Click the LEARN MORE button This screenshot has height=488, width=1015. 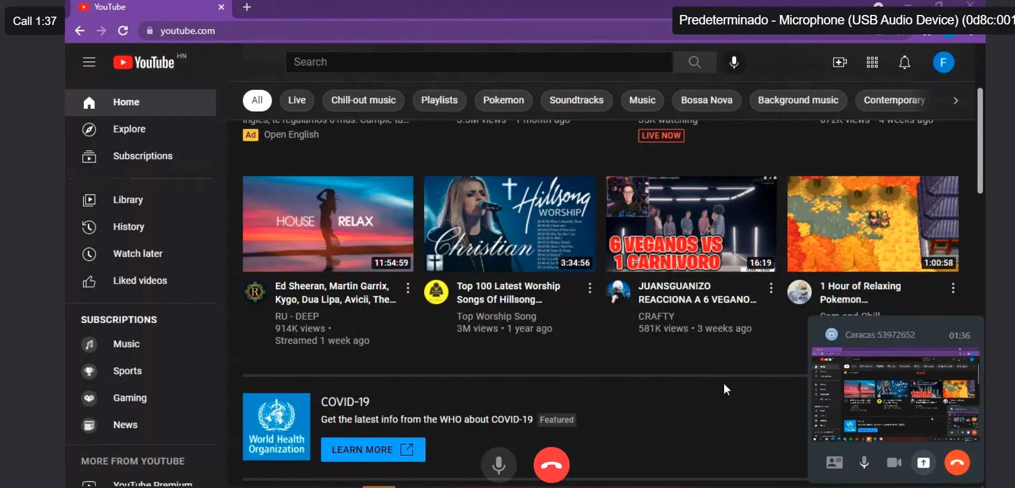point(373,450)
